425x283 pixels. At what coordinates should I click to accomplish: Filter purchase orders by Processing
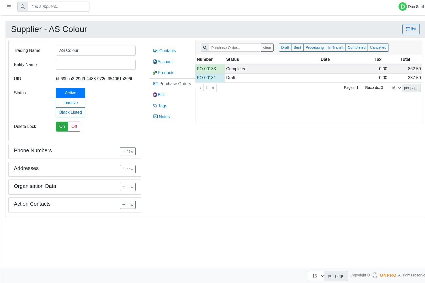pos(315,47)
